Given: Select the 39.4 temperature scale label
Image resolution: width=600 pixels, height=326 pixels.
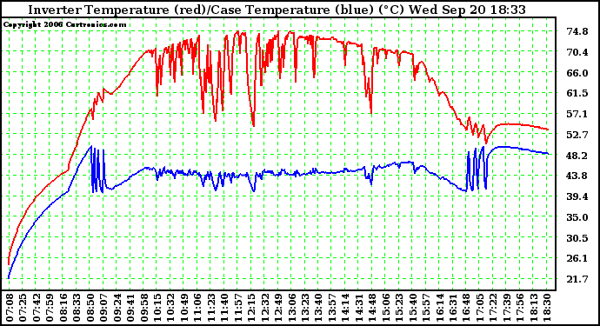Looking at the screenshot, I should (x=577, y=196).
